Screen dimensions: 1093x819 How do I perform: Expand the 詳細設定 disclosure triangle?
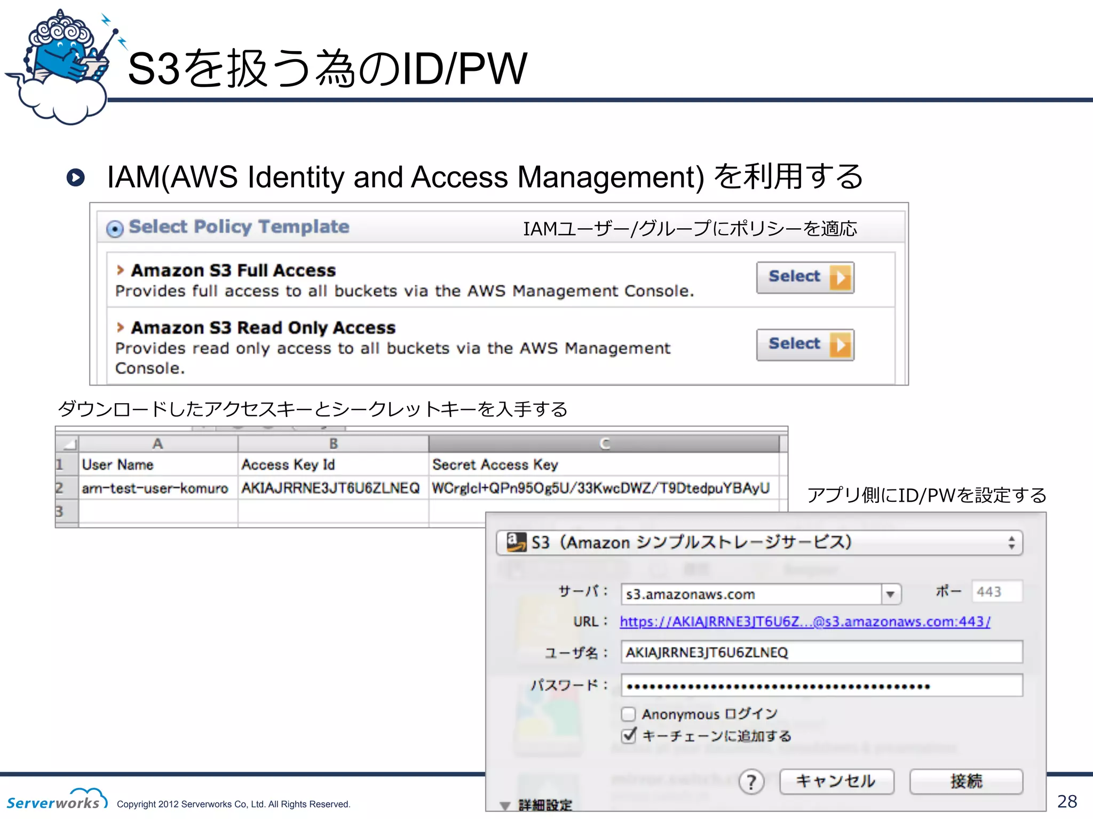point(505,806)
